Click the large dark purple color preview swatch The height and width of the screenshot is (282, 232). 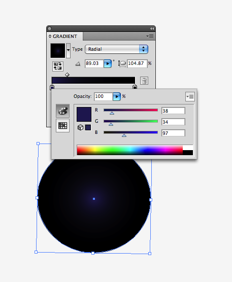(84, 115)
